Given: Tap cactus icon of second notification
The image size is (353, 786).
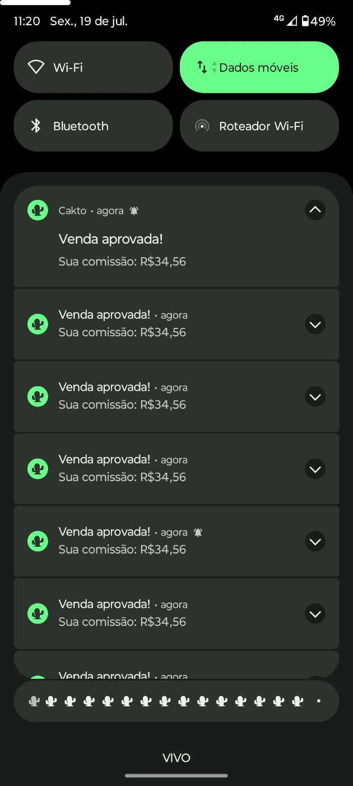Looking at the screenshot, I should coord(38,324).
